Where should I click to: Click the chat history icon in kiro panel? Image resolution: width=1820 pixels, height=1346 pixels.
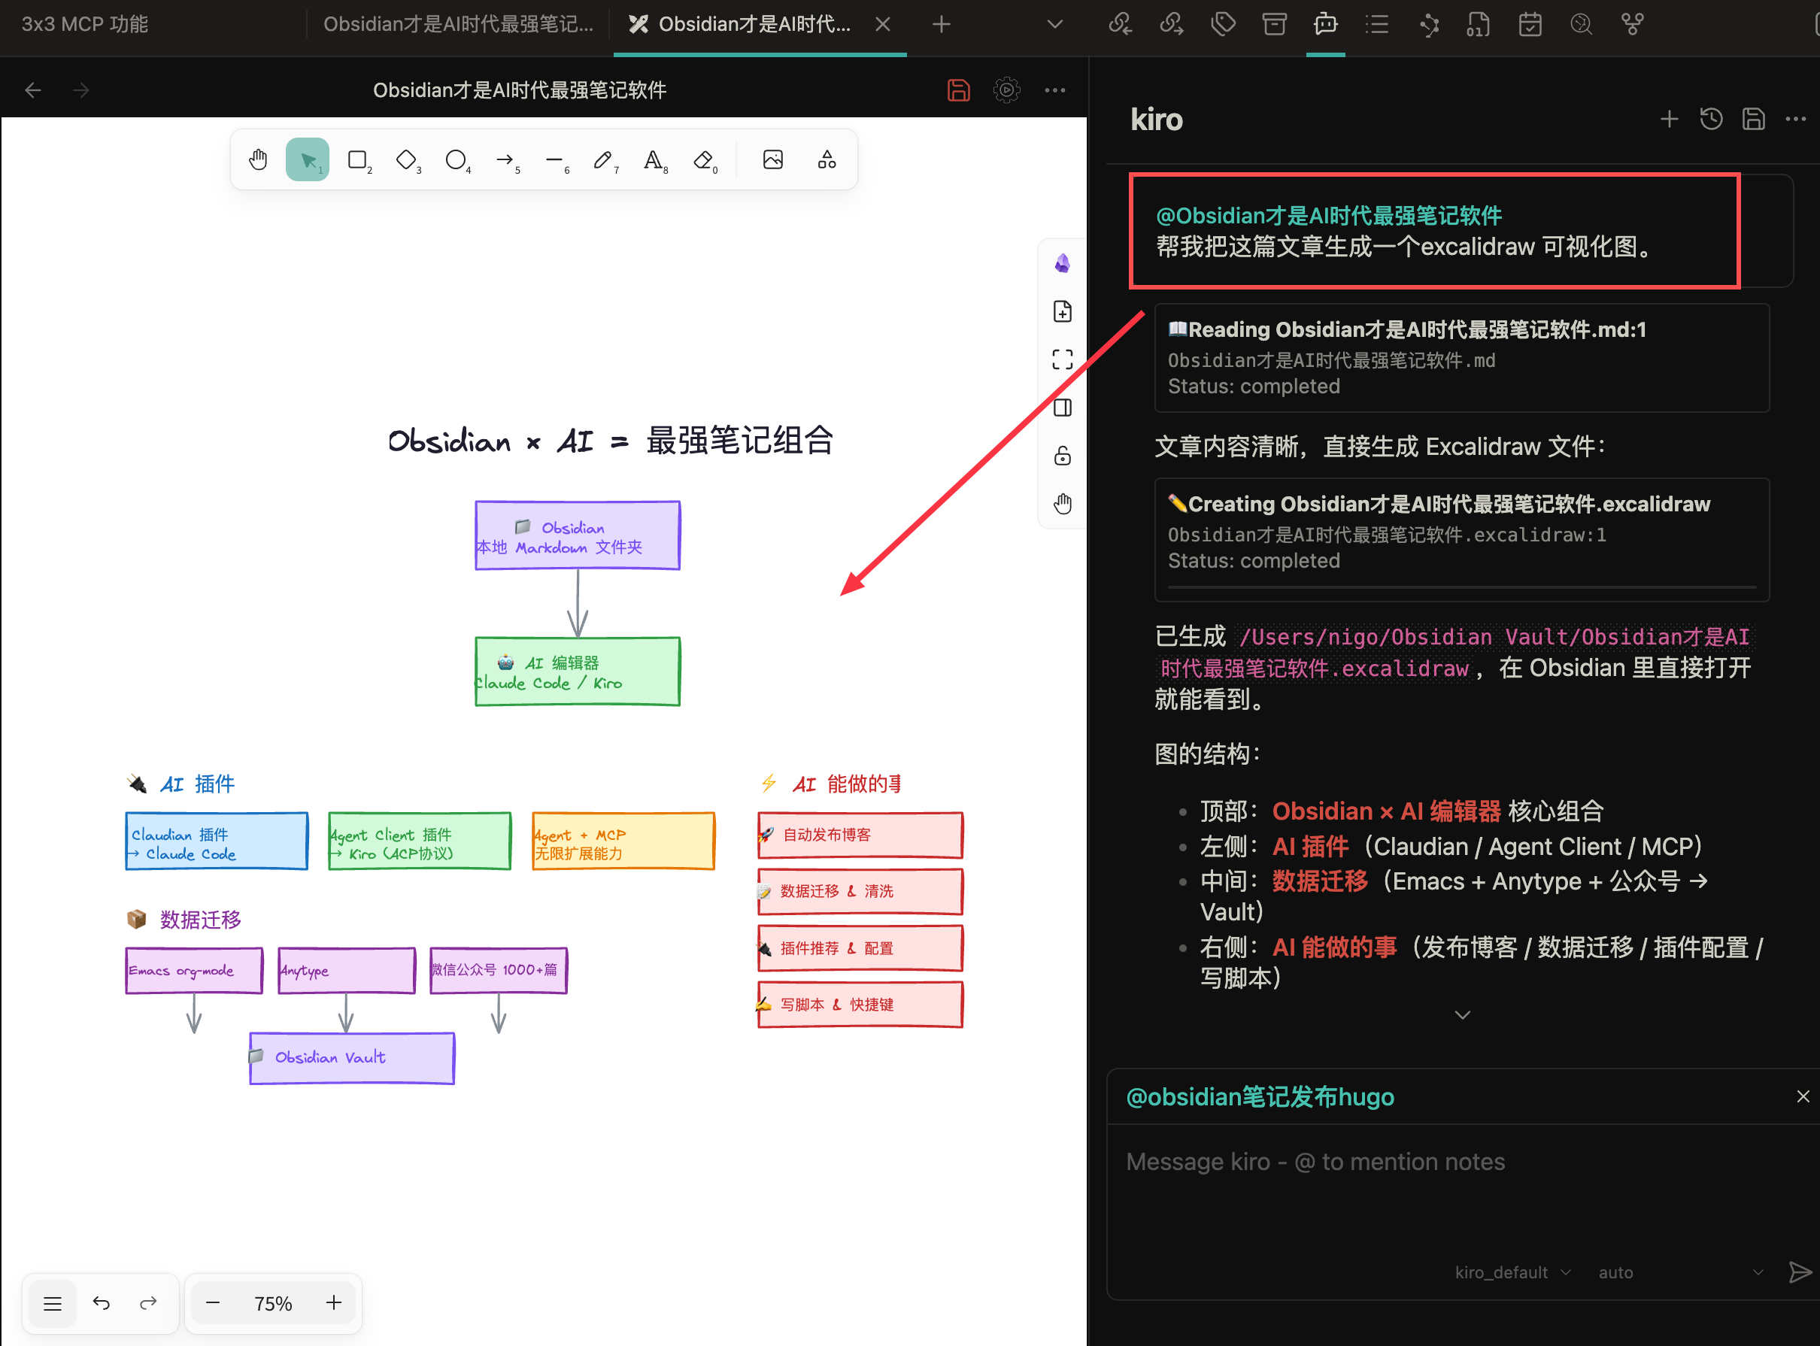(1711, 120)
